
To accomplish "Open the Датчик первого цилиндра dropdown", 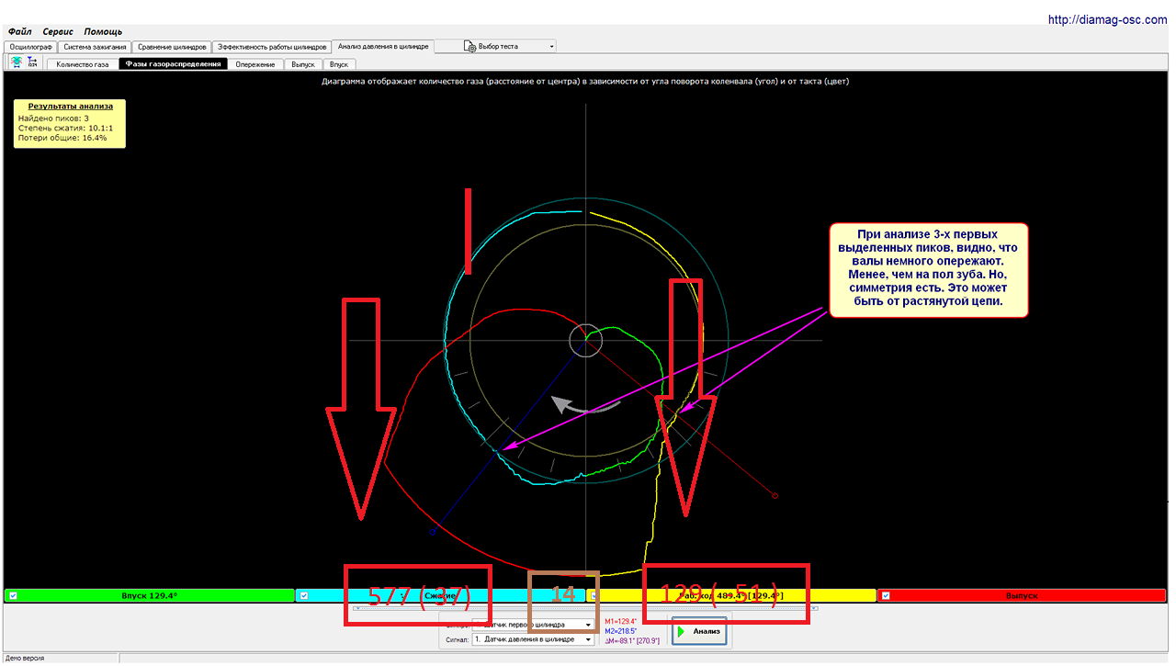I will (533, 624).
